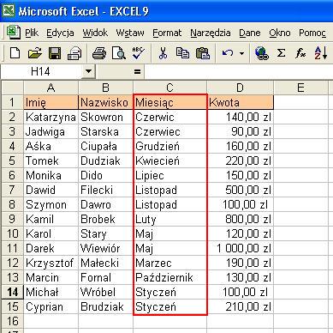The width and height of the screenshot is (333, 333).
Task: Select column D header
Action: coord(240,88)
